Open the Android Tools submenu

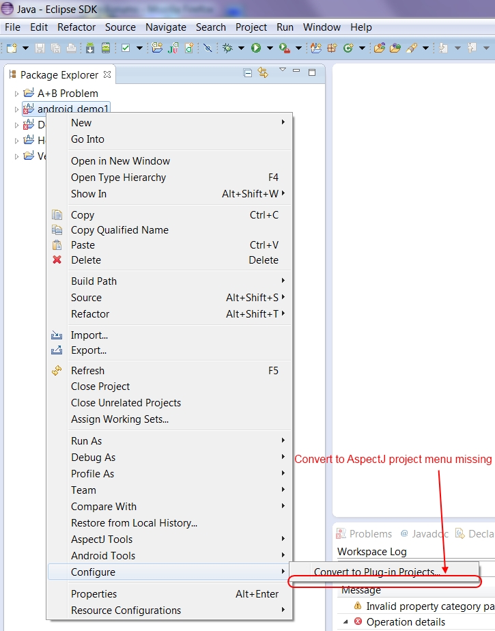(x=169, y=556)
